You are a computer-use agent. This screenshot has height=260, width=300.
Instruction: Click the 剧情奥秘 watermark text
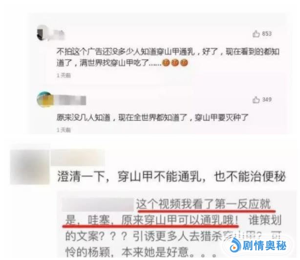point(265,246)
